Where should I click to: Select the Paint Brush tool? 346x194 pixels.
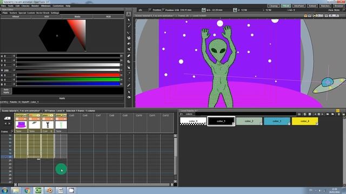click(x=129, y=49)
